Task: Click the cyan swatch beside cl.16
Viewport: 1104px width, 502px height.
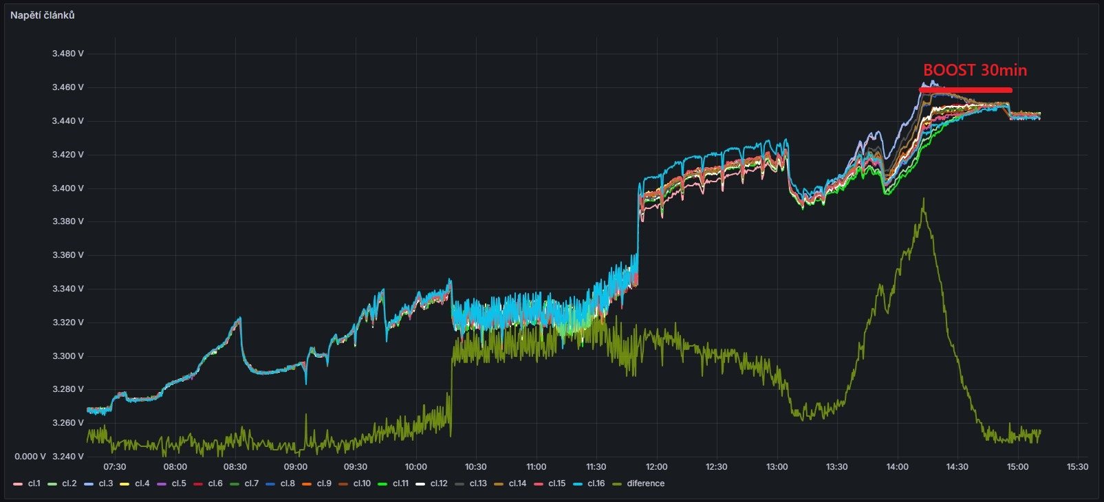Action: [577, 484]
